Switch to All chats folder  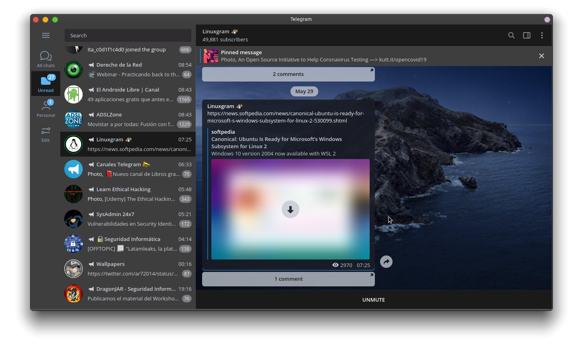click(46, 59)
